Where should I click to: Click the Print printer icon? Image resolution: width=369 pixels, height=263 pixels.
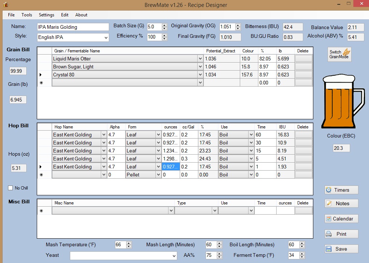[329, 234]
